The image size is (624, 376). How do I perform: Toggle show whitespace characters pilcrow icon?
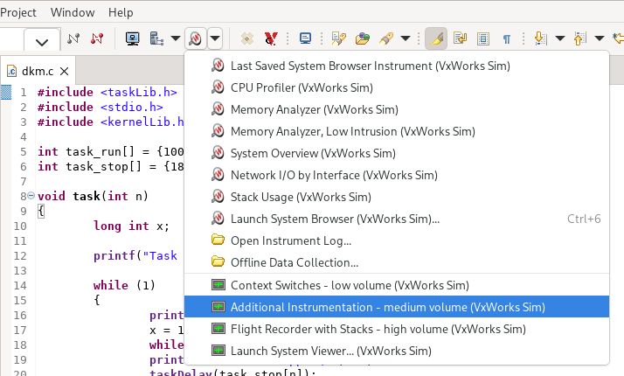pos(506,38)
